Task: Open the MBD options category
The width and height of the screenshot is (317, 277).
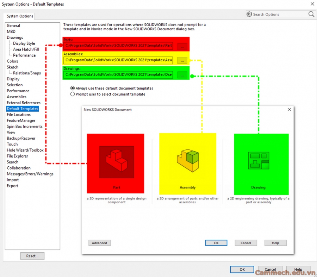Action: (11, 31)
